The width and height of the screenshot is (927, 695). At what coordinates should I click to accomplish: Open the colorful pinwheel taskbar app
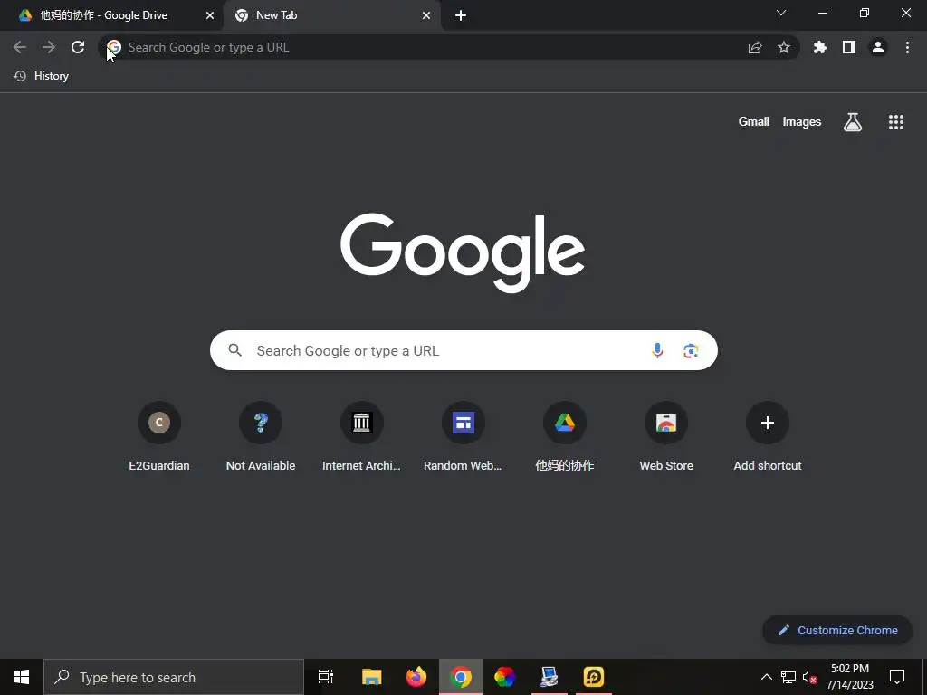click(x=505, y=677)
